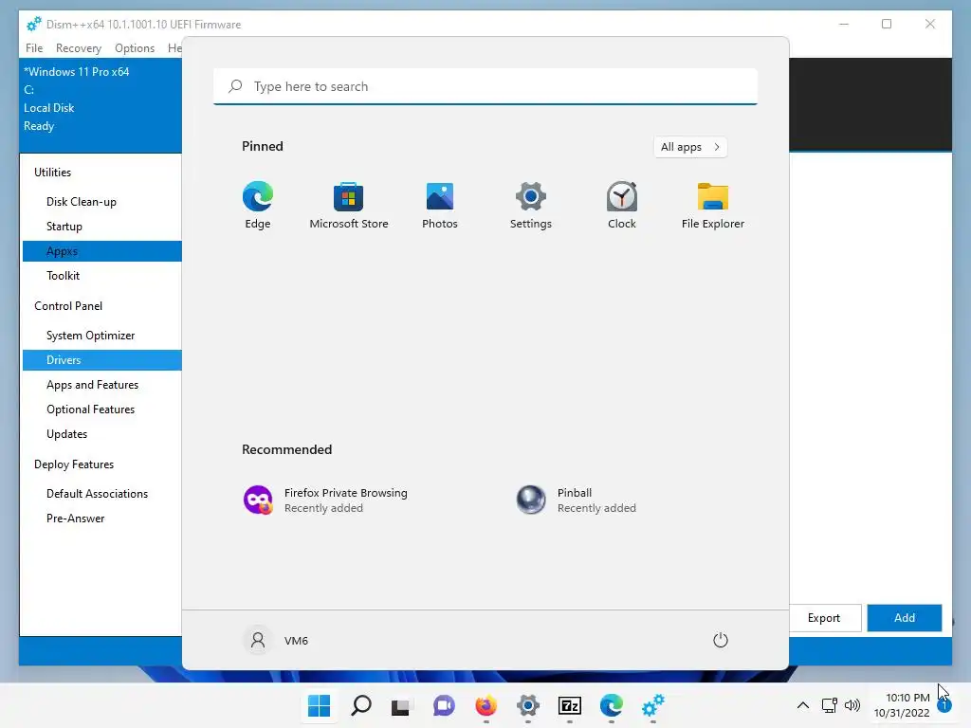This screenshot has width=971, height=728.
Task: Open System Optimizer in Dism++
Action: (x=90, y=336)
